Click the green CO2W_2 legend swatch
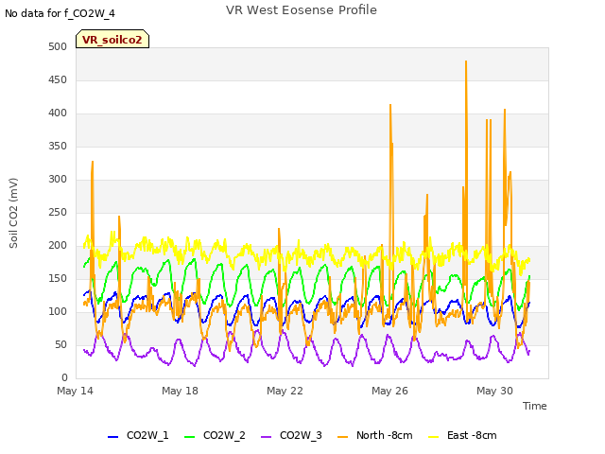This screenshot has width=605, height=454. coord(189,437)
